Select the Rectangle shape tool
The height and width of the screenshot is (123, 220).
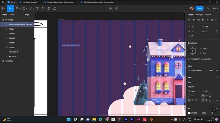pyautogui.click(x=24, y=9)
